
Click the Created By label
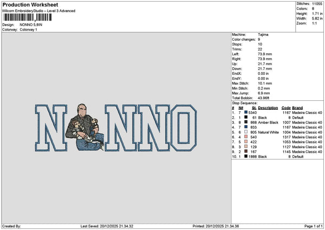pos(11,226)
